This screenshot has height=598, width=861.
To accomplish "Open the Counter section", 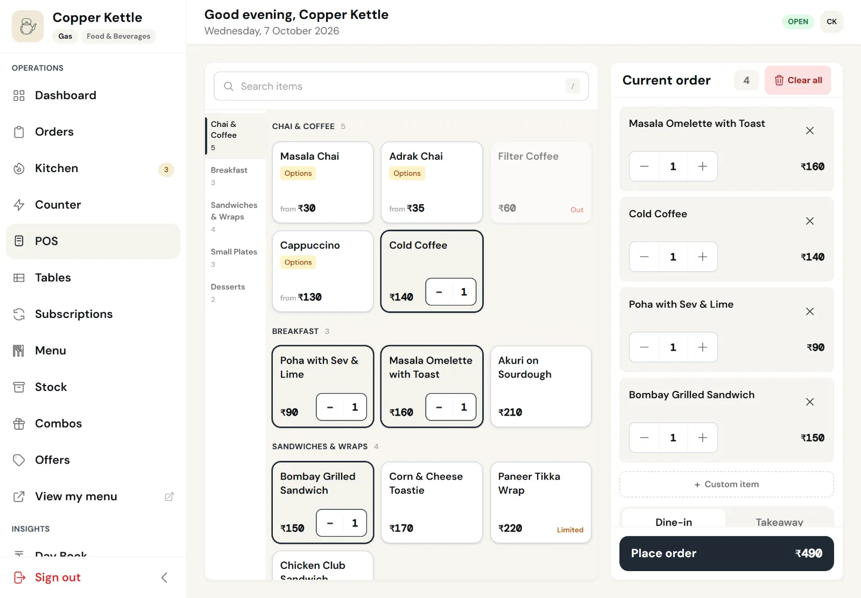I will click(x=93, y=205).
